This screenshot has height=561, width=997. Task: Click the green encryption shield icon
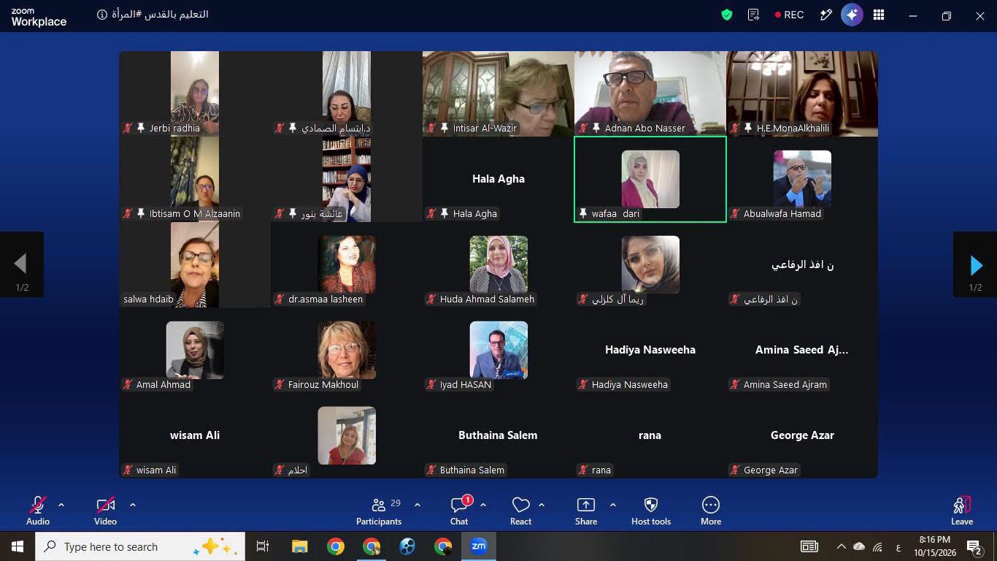click(727, 15)
